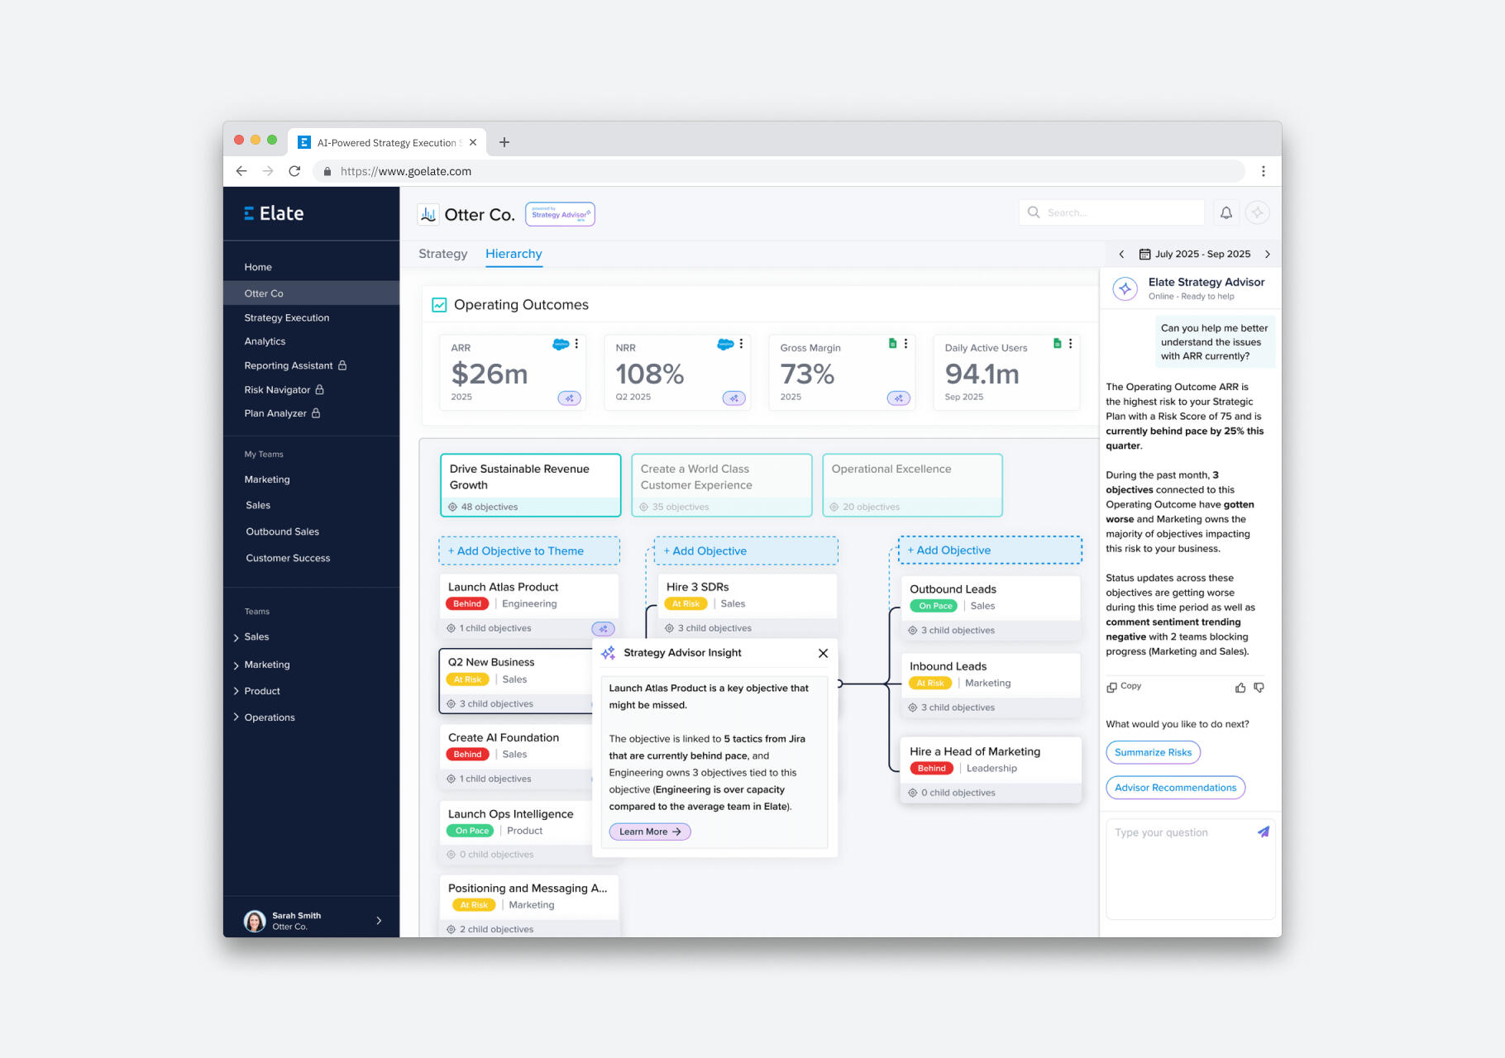Expand Sarah Smith user profile menu
Viewport: 1505px width, 1058px height.
pos(379,921)
